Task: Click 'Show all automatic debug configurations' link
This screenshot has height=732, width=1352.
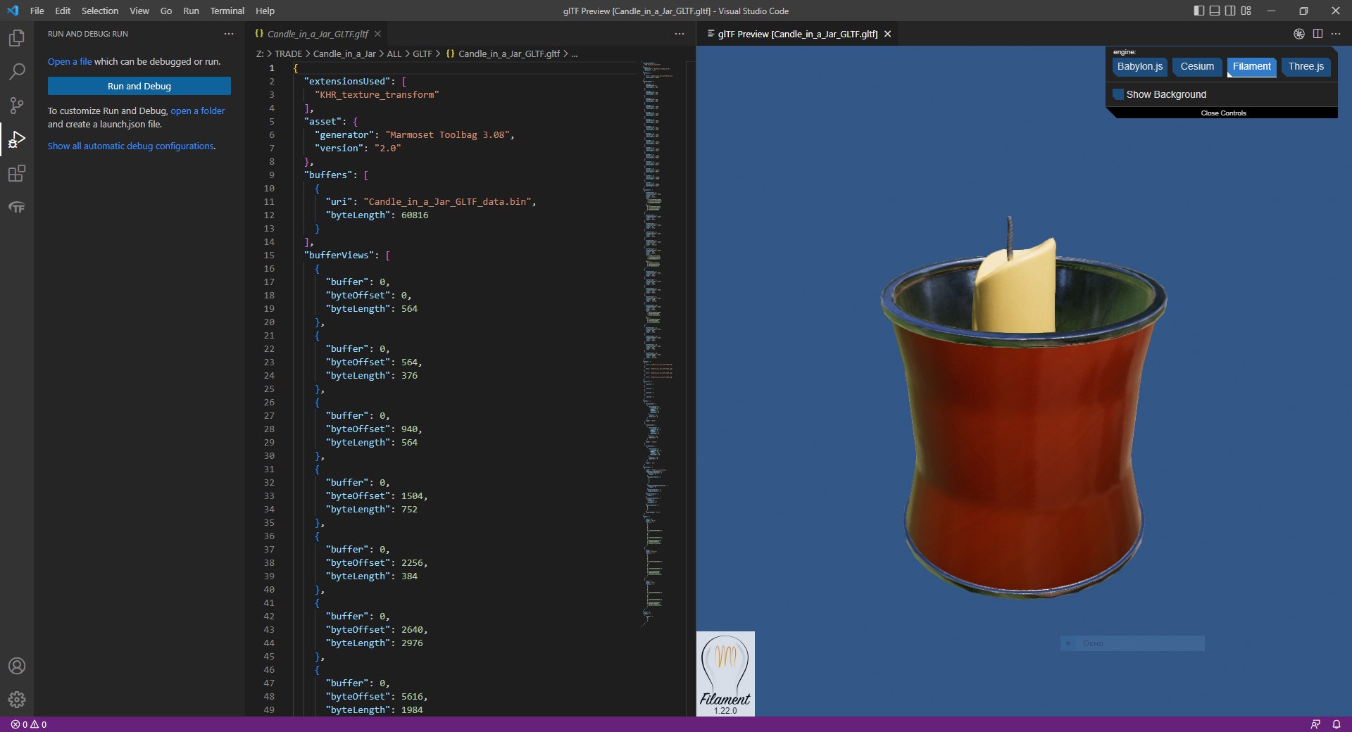Action: [x=131, y=146]
